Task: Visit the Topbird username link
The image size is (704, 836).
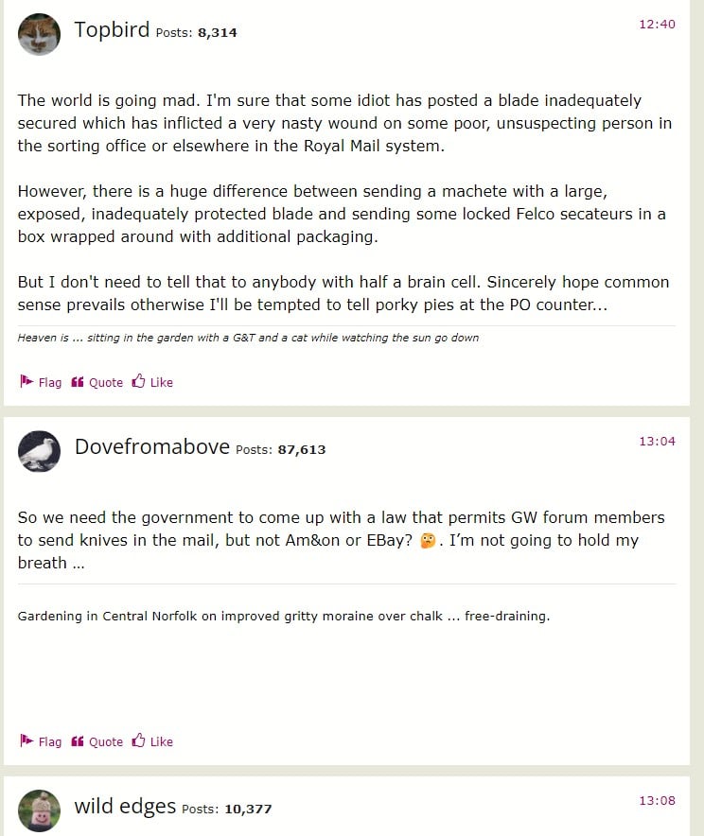Action: tap(112, 30)
